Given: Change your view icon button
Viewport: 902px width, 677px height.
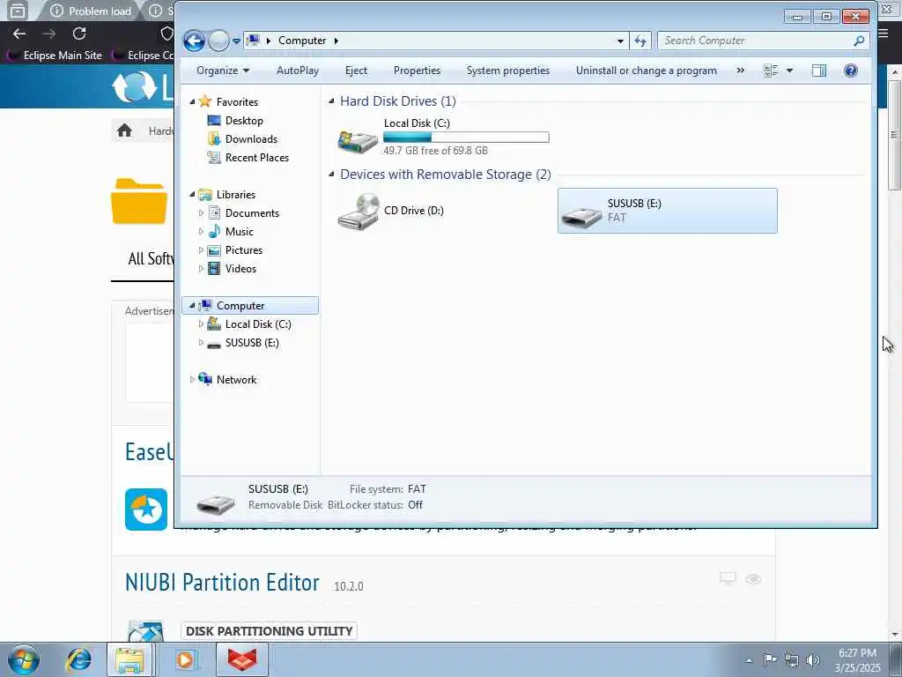Looking at the screenshot, I should (771, 71).
